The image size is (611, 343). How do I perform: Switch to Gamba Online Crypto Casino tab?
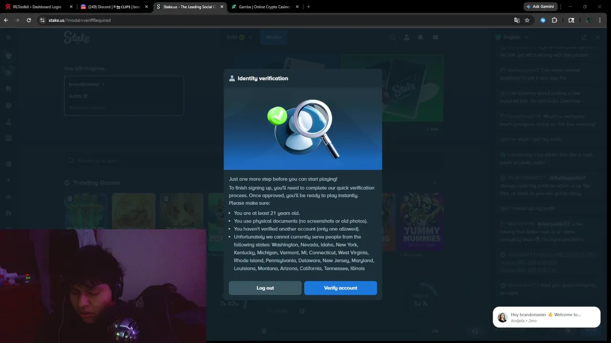tap(264, 7)
